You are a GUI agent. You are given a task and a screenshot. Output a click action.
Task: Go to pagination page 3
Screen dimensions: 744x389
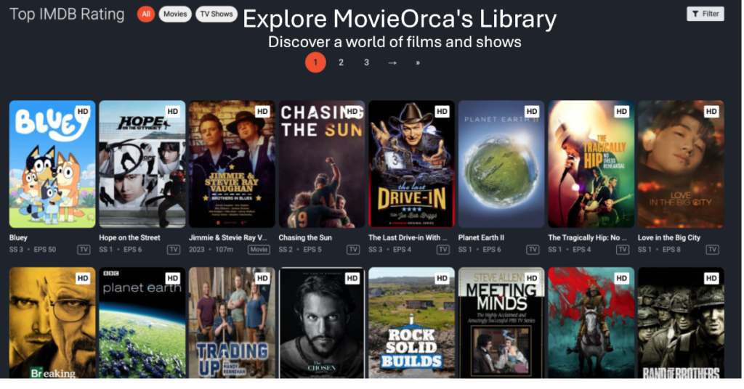(366, 62)
